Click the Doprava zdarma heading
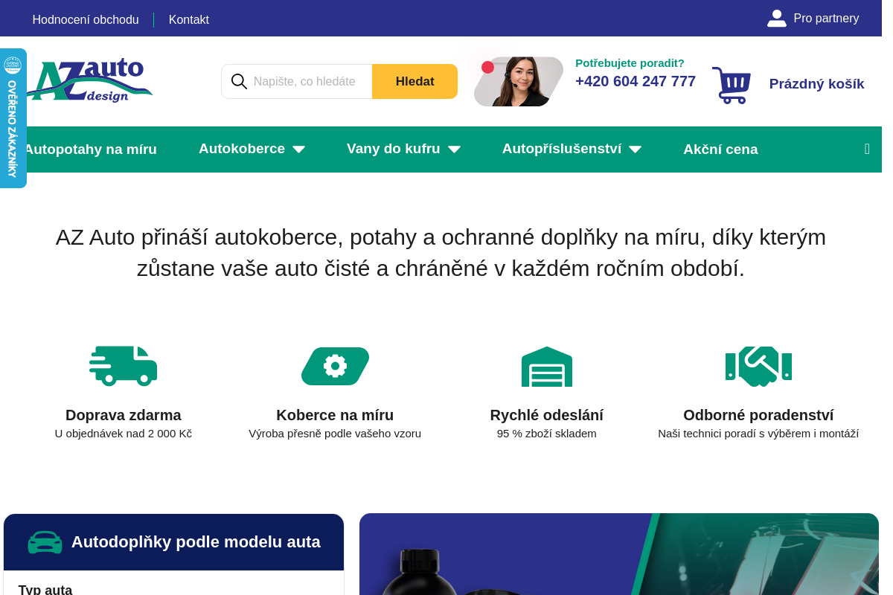Viewport: 893px width, 595px height. pyautogui.click(x=124, y=415)
